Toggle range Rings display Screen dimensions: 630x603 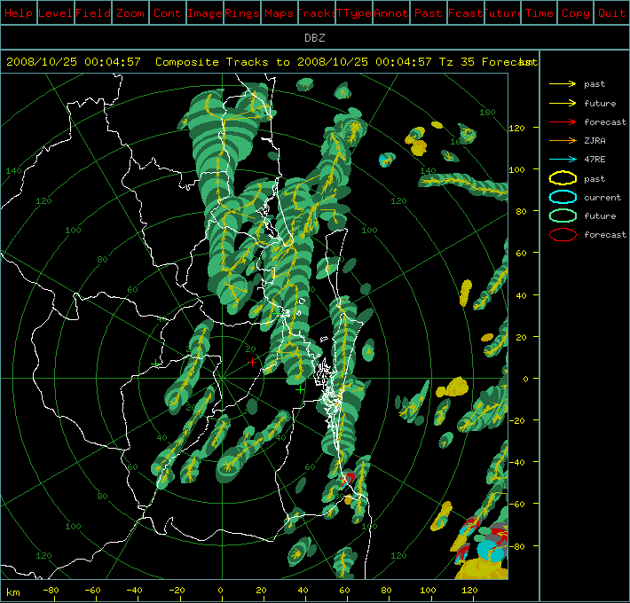tap(241, 13)
